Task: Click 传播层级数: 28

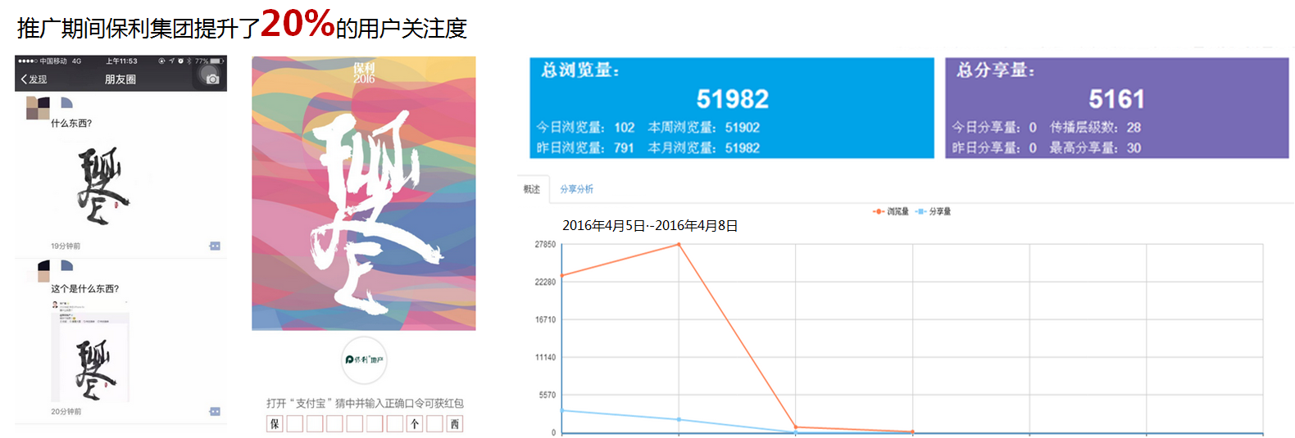Action: 1095,128
